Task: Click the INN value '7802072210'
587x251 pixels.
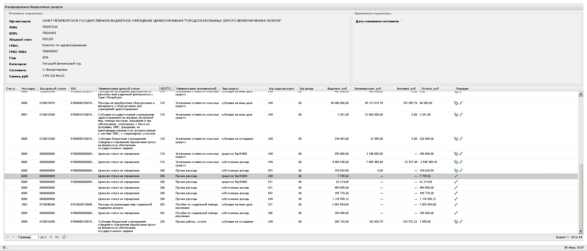Action: point(50,27)
